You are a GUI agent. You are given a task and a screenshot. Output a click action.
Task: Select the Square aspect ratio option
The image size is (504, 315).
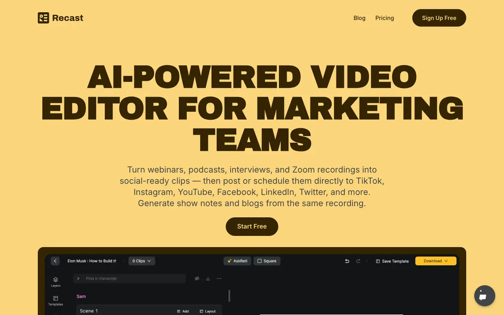coord(267,261)
